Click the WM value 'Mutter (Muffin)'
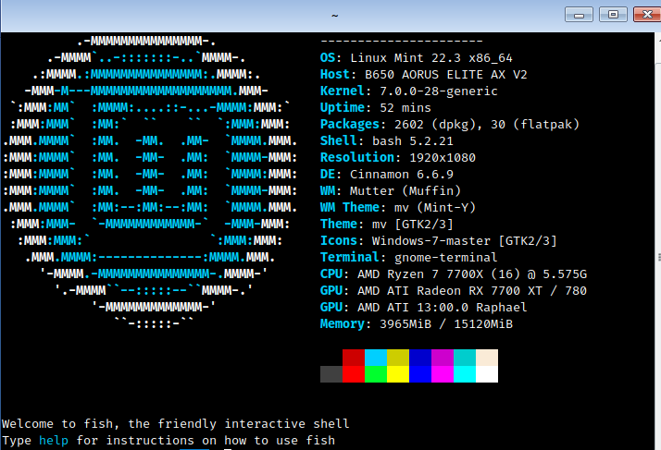 click(x=405, y=190)
